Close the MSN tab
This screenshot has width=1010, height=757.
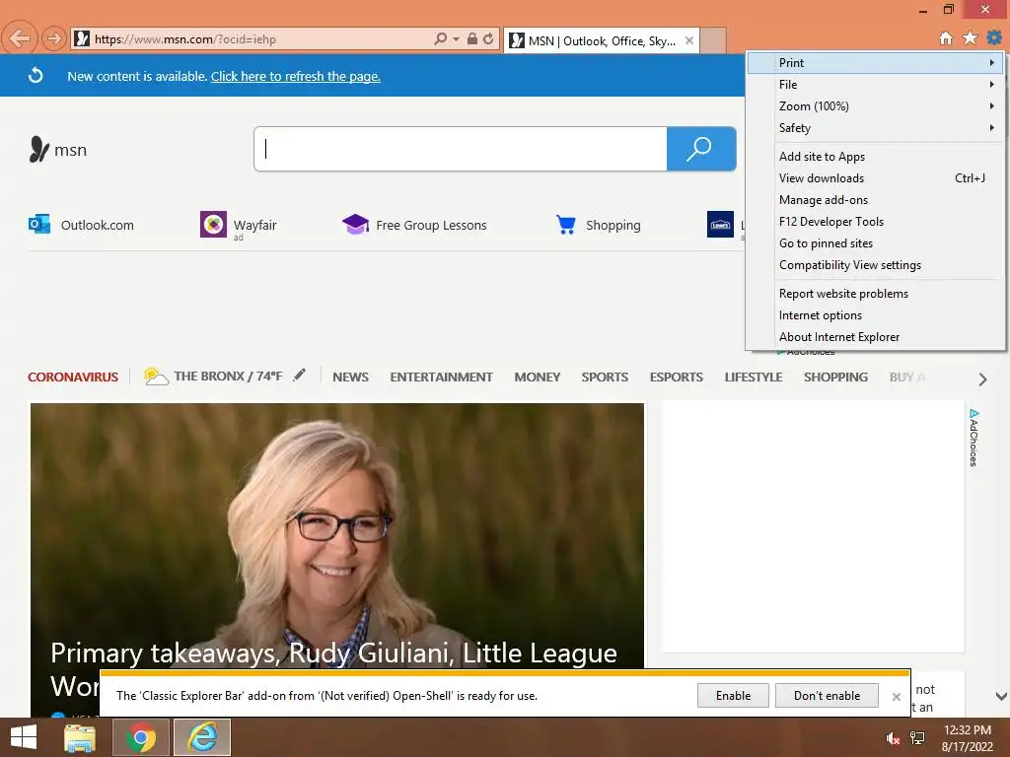pos(689,40)
